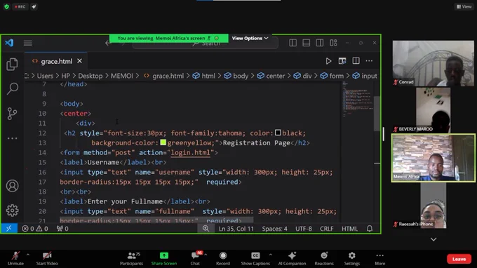Open the Source Control panel

12,114
